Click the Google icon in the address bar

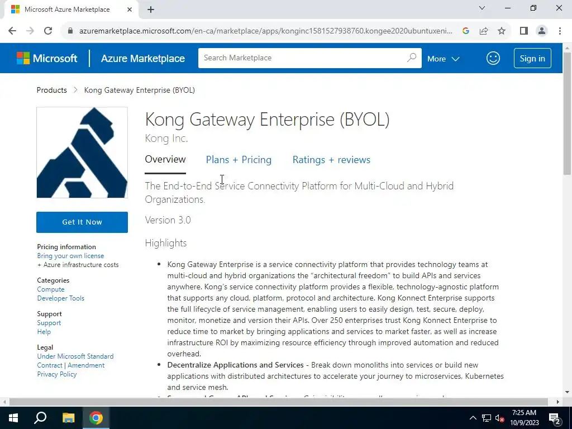tap(465, 31)
